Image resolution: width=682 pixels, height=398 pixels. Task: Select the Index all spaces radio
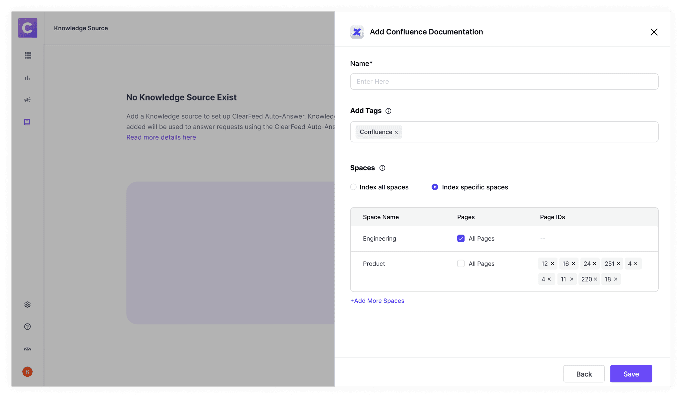point(353,187)
